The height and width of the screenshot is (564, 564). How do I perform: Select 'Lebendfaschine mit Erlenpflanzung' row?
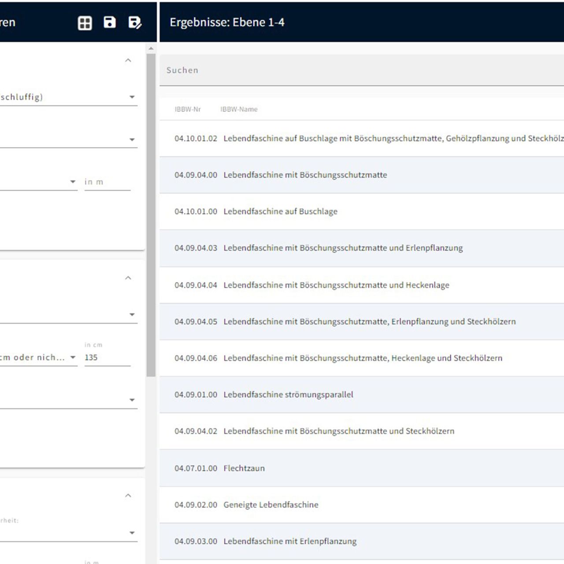(290, 541)
